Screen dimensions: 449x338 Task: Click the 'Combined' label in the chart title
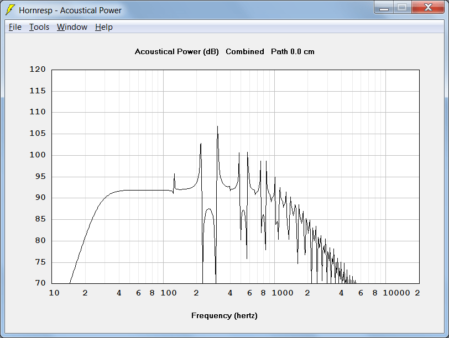pos(245,51)
